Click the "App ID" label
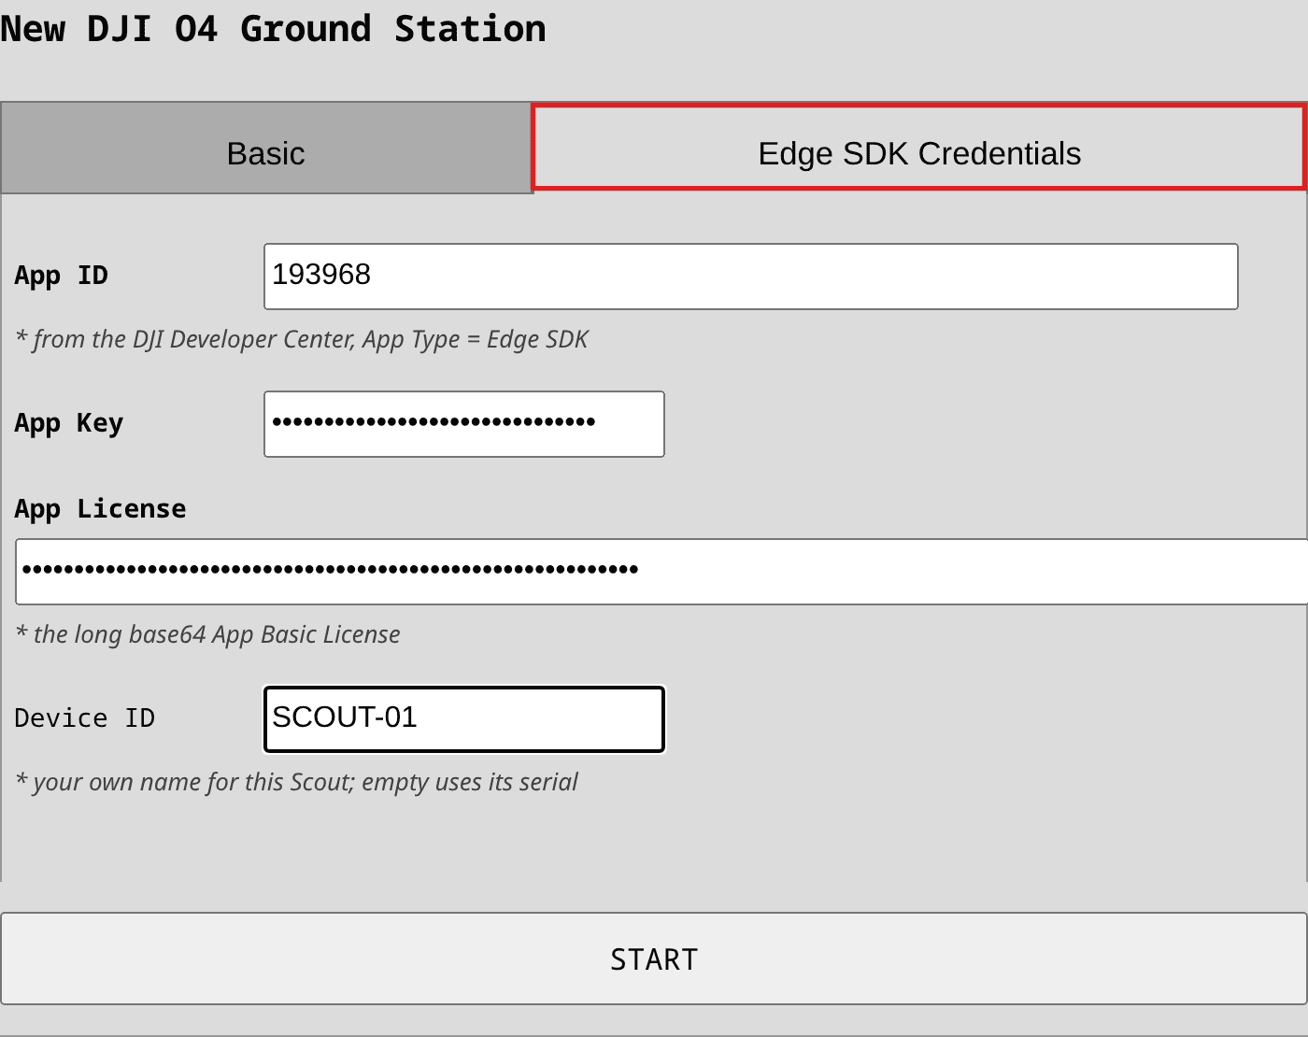 pos(62,276)
